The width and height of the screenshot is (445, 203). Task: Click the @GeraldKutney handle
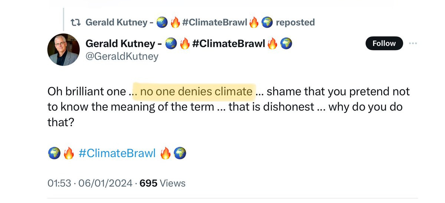point(122,56)
